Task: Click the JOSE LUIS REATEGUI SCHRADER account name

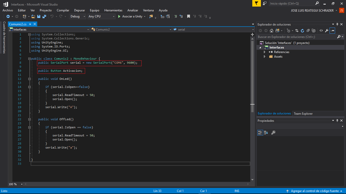Action: 312,10
